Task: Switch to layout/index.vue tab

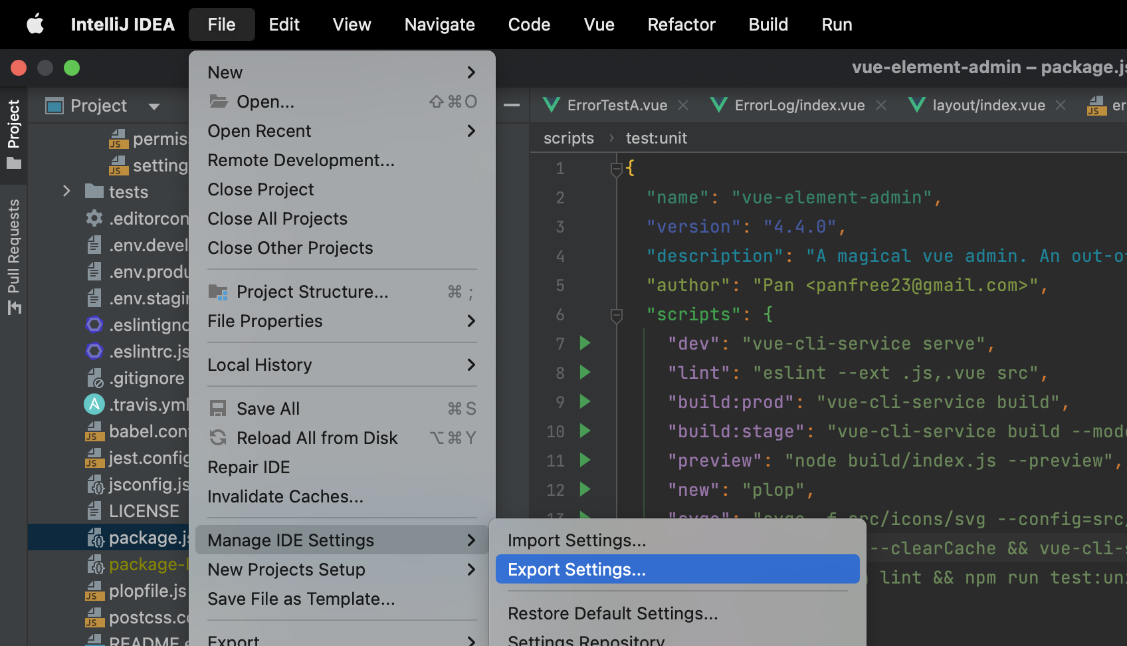Action: [989, 105]
